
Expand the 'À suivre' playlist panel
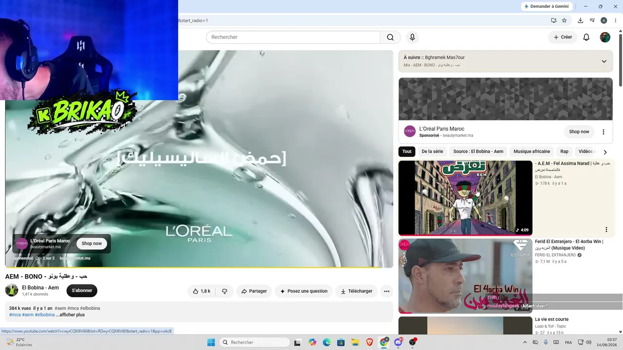tap(604, 61)
